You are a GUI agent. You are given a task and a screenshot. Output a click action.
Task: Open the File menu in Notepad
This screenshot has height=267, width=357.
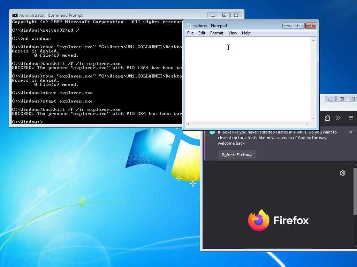coord(190,33)
